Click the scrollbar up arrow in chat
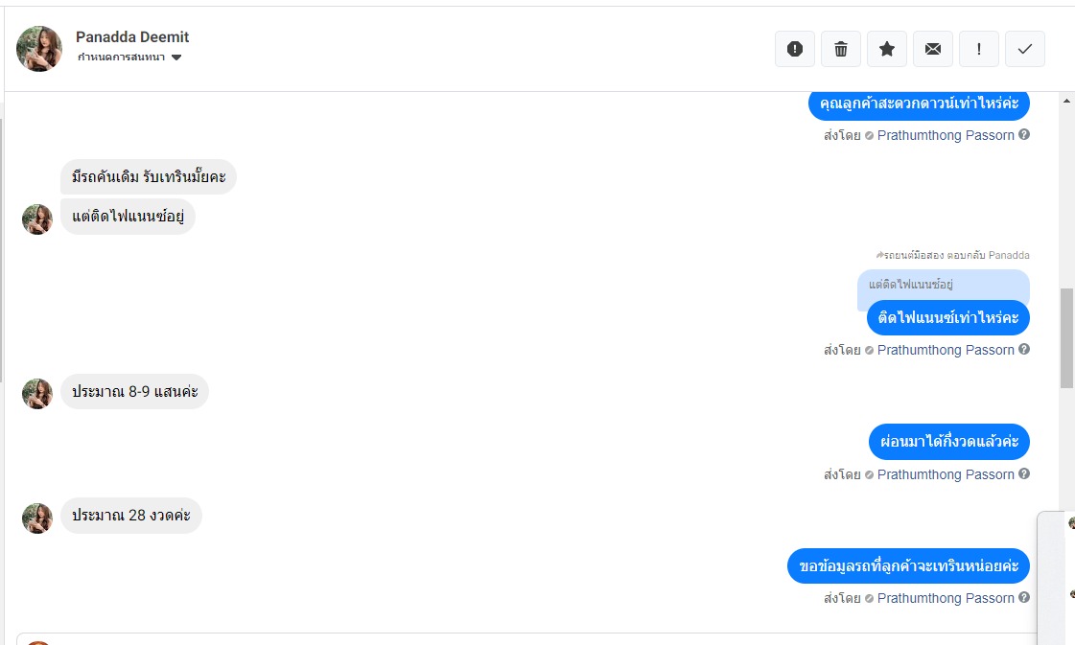 pos(1066,101)
